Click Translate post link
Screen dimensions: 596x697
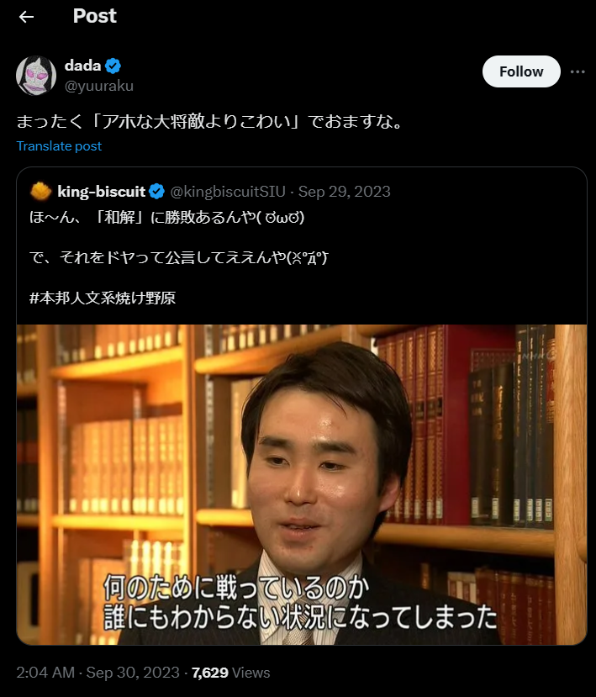pos(59,145)
